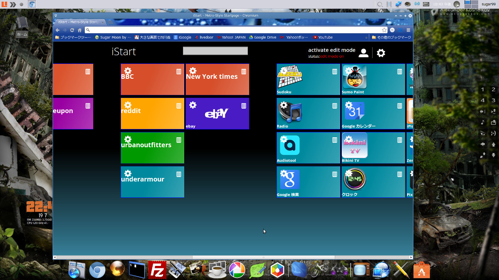Viewport: 499px width, 280px height.
Task: Open Chromium hamburger menu
Action: (408, 30)
